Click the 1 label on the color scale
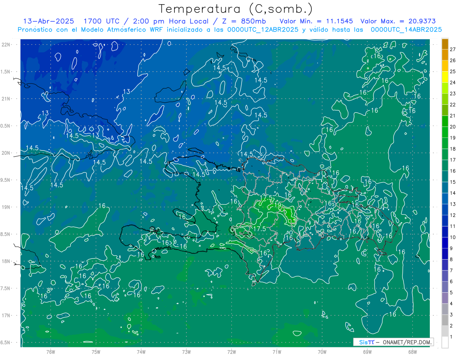 (x=452, y=337)
